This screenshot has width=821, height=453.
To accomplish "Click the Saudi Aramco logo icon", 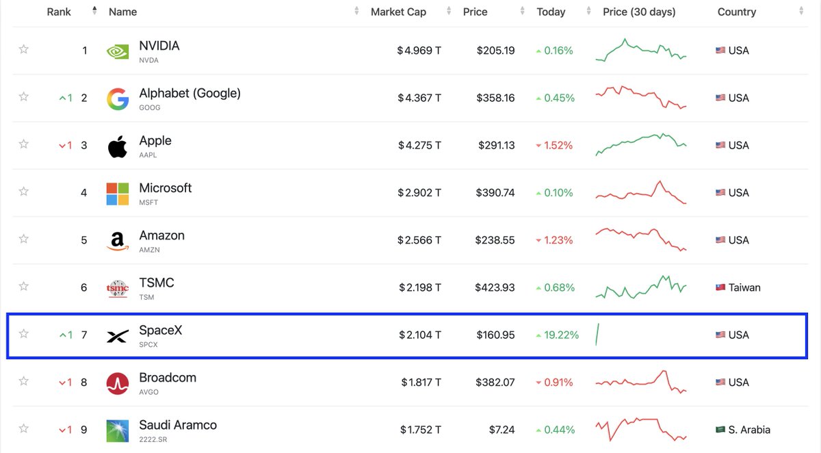I will tap(118, 430).
